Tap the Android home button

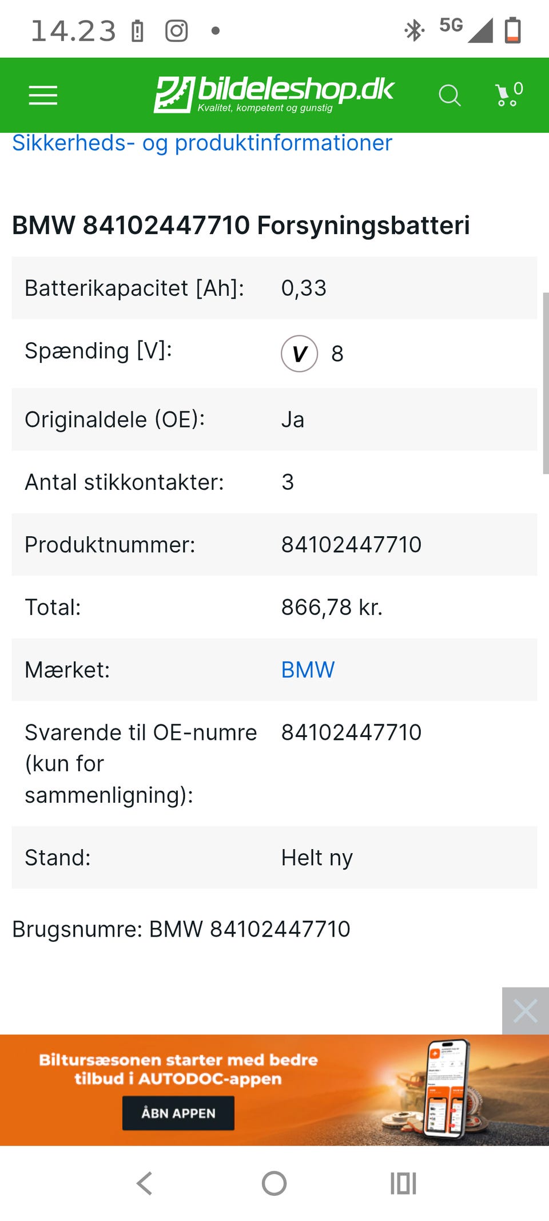(x=274, y=1183)
